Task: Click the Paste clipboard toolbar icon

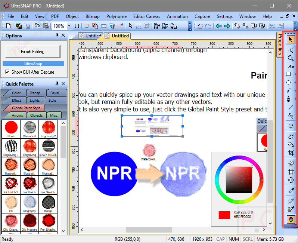Action: (x=46, y=26)
